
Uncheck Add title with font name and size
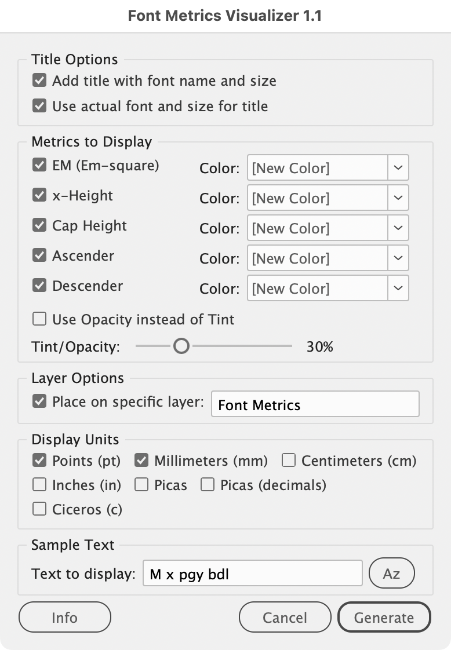coord(39,81)
